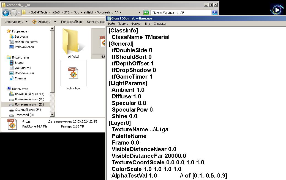Expand the arrow next to Открыть

point(55,22)
